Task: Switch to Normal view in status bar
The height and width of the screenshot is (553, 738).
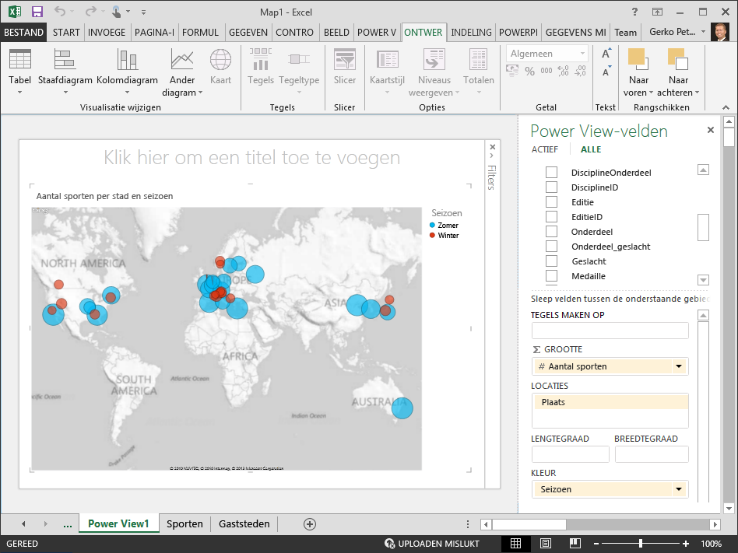Action: tap(515, 544)
